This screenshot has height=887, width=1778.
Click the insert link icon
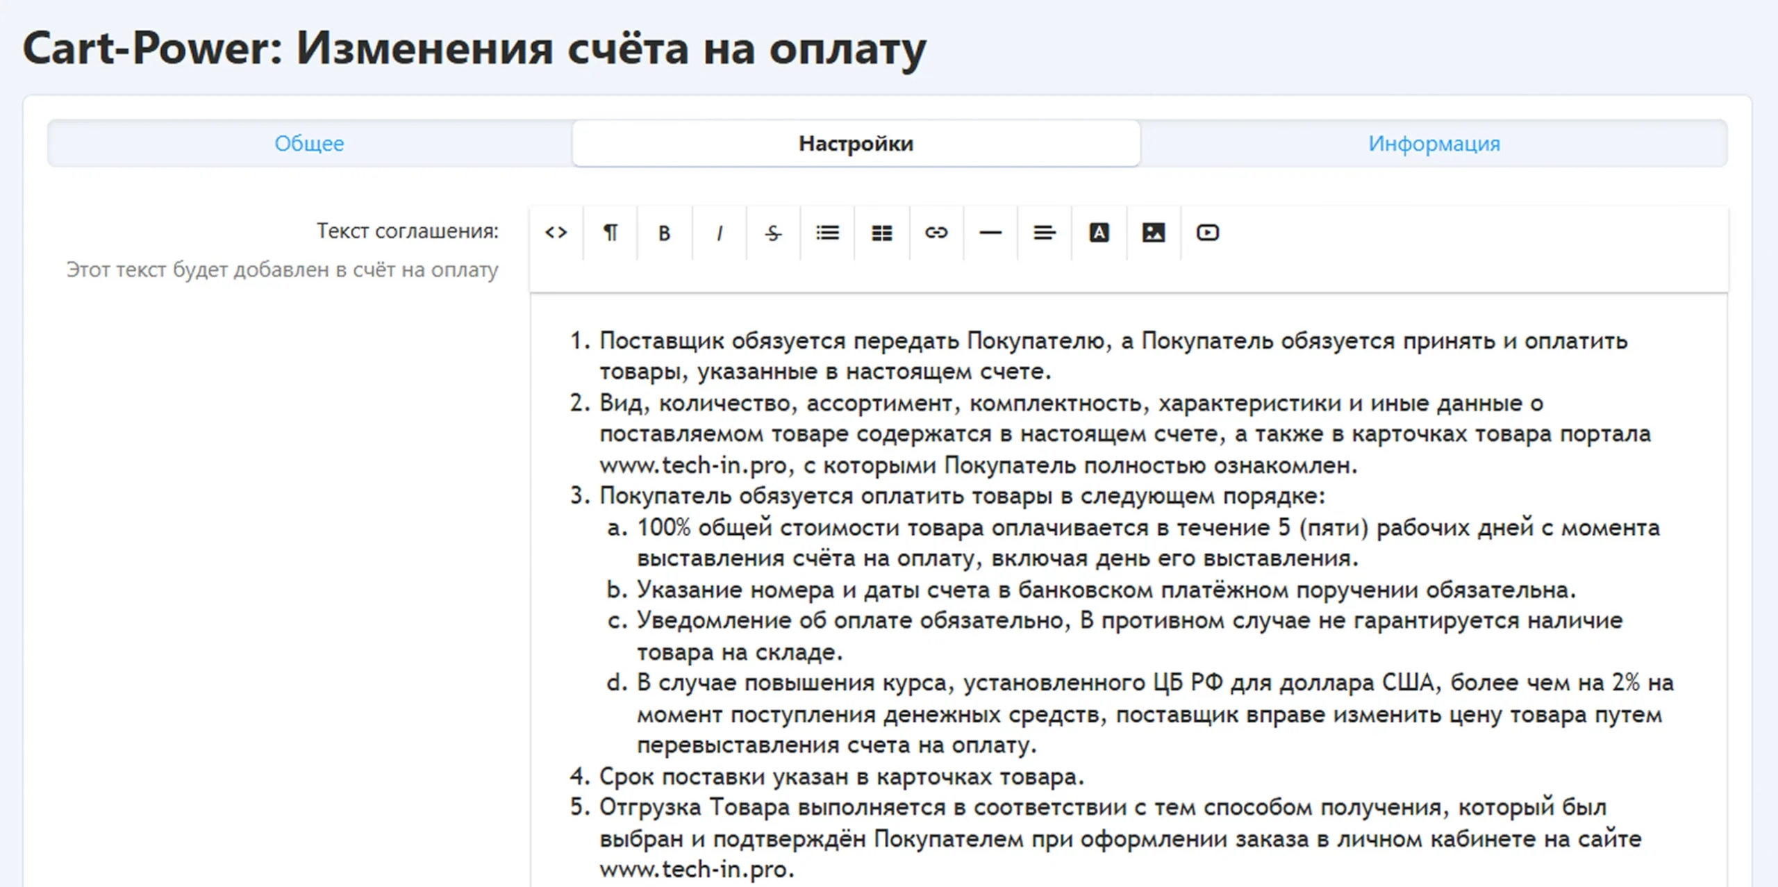click(936, 233)
